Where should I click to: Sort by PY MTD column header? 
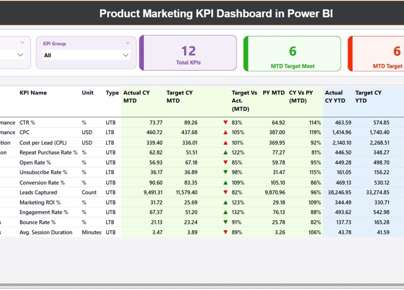(274, 93)
